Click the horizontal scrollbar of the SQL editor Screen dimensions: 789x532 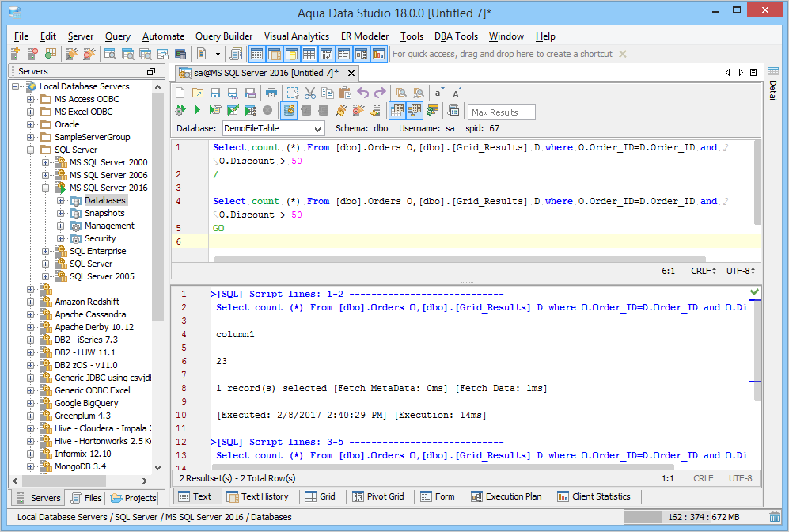coord(459,258)
